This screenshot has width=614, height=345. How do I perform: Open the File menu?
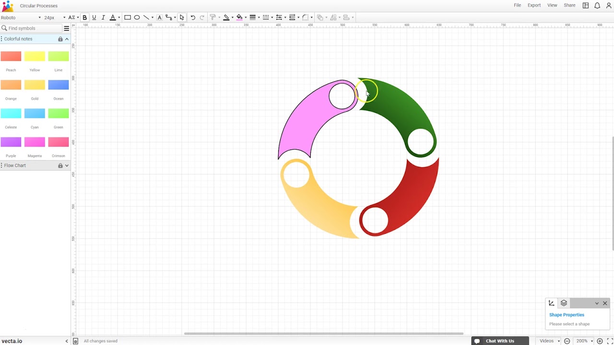(x=518, y=5)
